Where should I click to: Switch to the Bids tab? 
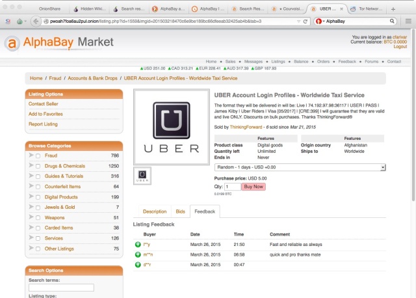coord(181,211)
